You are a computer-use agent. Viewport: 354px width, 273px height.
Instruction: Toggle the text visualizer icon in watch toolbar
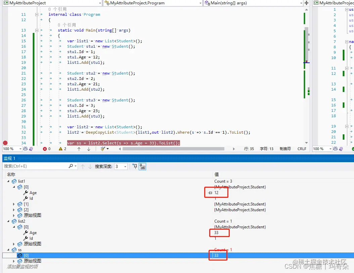pos(142,167)
